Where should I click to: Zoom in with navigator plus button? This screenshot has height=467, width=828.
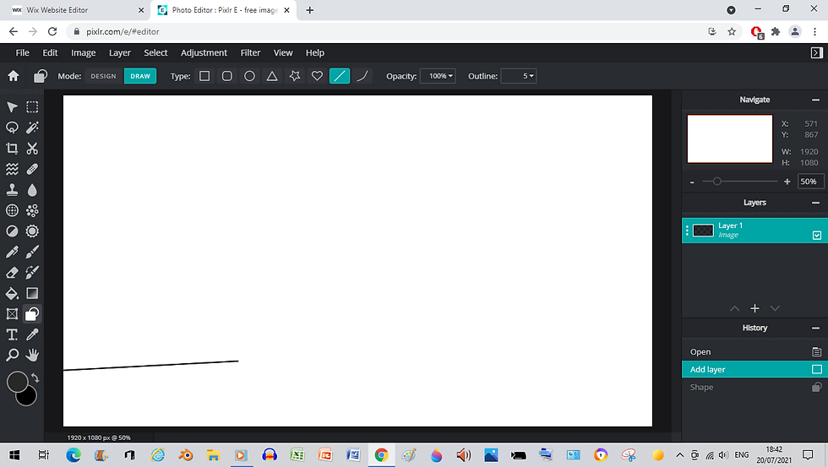787,182
